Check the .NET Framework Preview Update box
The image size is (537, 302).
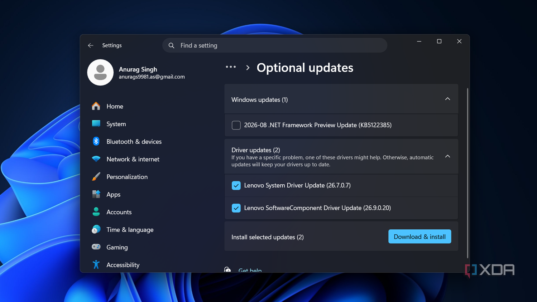click(x=236, y=125)
